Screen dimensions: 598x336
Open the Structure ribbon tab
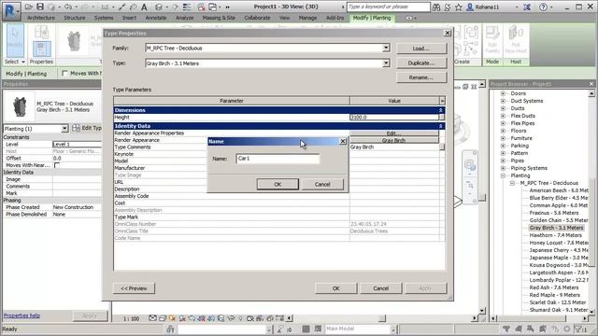[75, 18]
